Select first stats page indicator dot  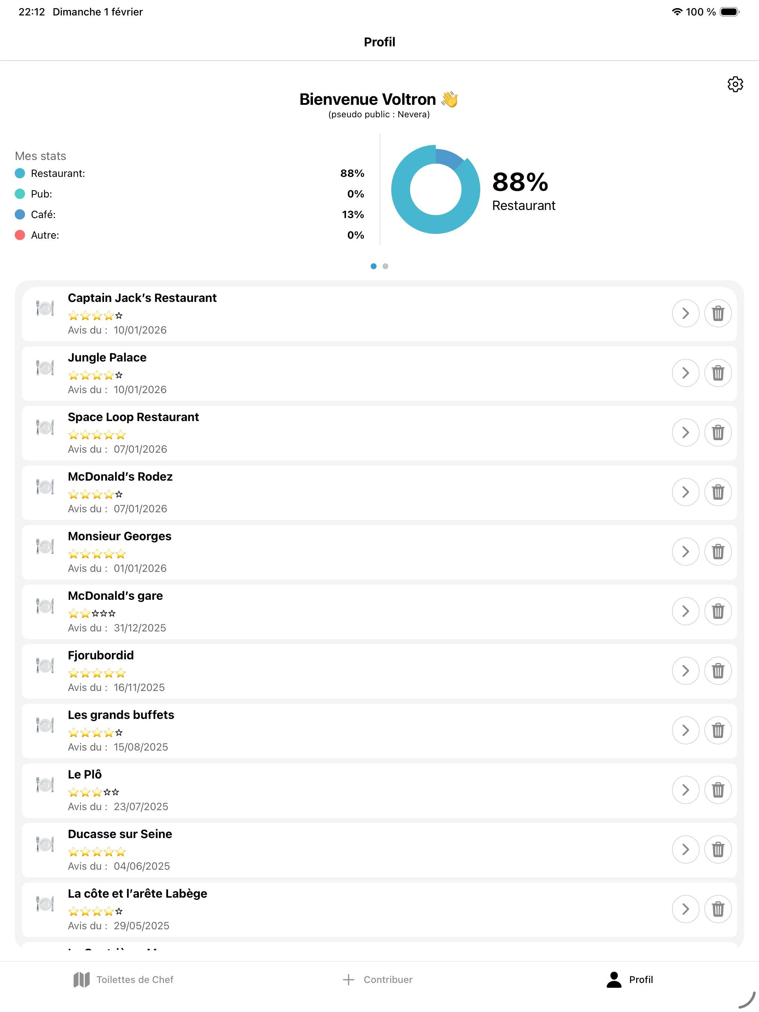373,266
